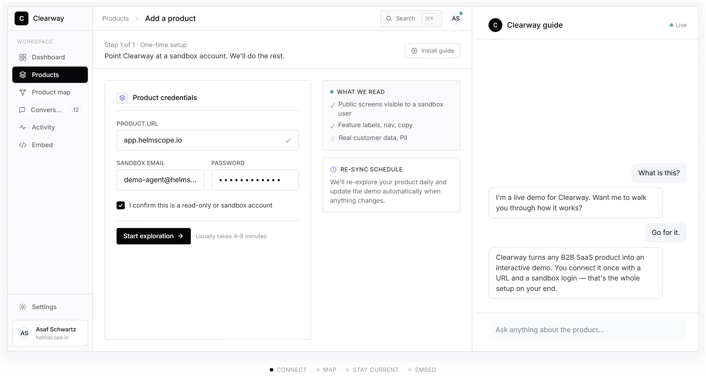Open Embed in the sidebar
This screenshot has height=380, width=706.
point(50,145)
